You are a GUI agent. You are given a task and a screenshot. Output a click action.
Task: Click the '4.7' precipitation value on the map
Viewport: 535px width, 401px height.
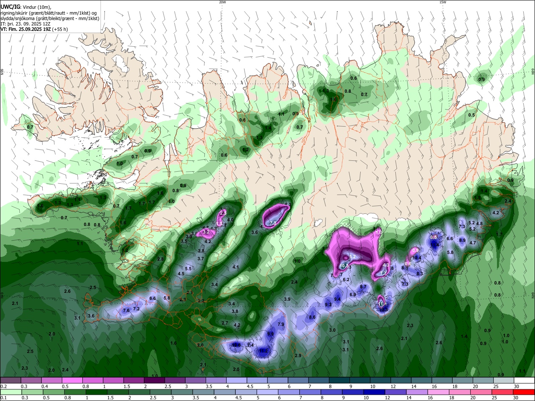[473, 243]
